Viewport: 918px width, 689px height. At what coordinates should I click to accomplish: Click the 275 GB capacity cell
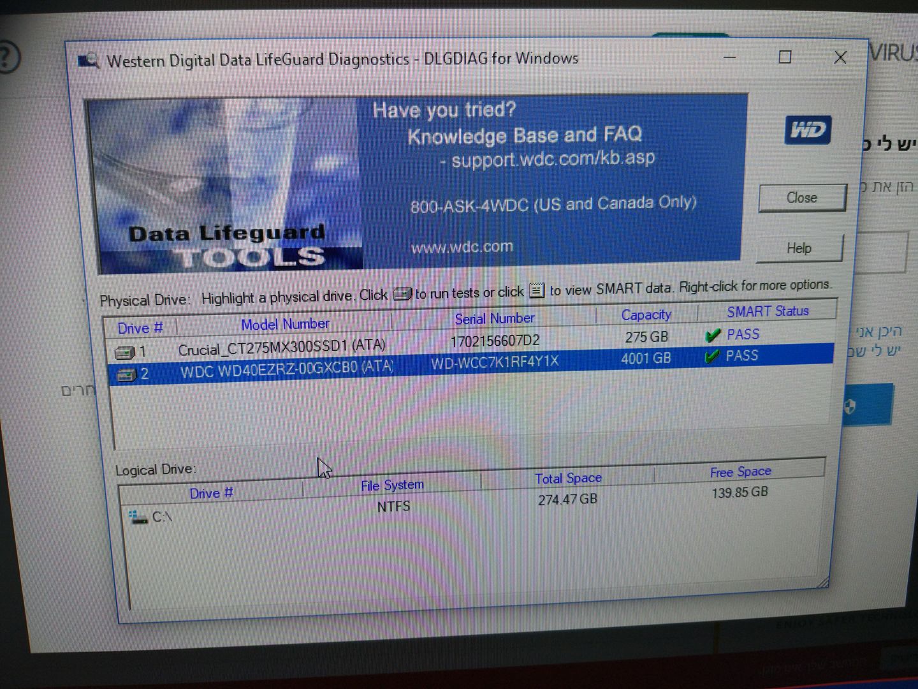coord(646,337)
